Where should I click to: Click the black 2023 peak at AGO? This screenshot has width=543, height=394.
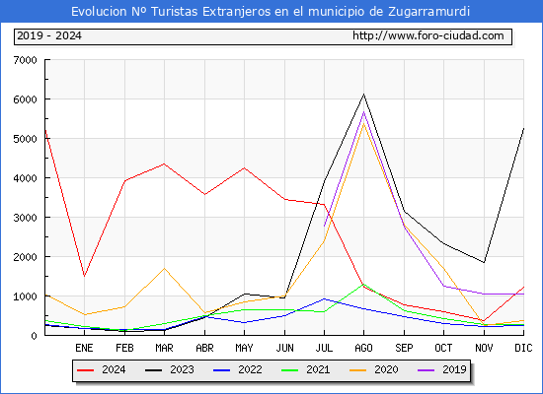pyautogui.click(x=363, y=95)
